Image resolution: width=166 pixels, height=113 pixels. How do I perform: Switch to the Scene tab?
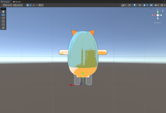[x=5, y=2]
